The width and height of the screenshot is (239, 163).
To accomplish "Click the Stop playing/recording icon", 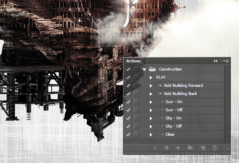I will tap(155, 148).
